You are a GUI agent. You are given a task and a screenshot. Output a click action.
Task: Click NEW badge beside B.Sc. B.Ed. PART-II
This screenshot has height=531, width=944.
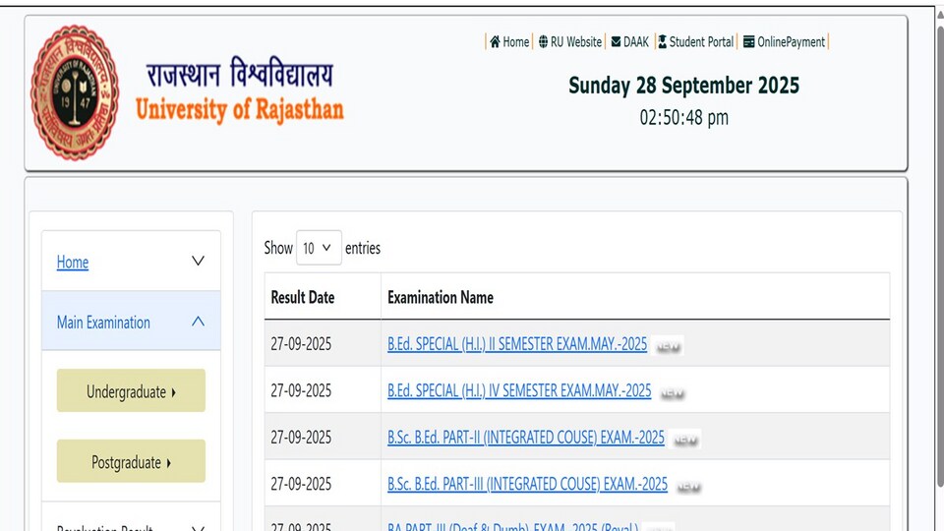click(x=685, y=441)
